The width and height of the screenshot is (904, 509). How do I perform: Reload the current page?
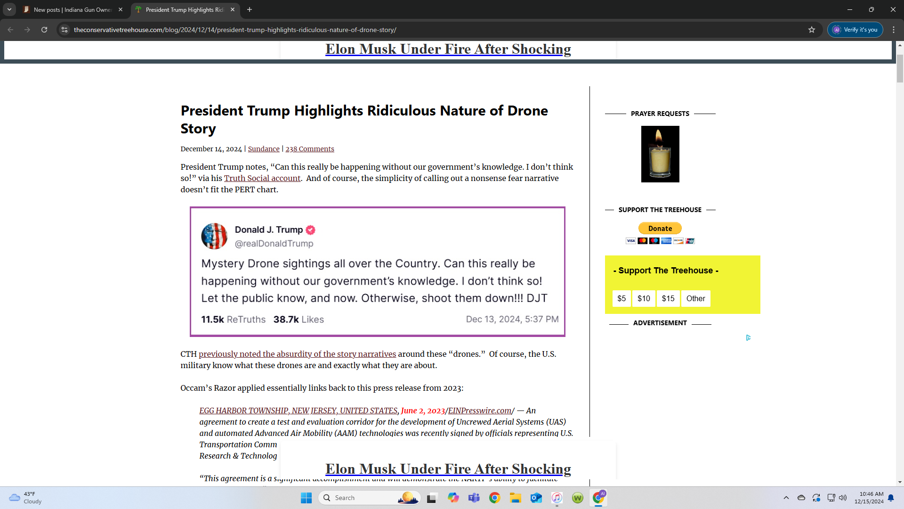44,30
